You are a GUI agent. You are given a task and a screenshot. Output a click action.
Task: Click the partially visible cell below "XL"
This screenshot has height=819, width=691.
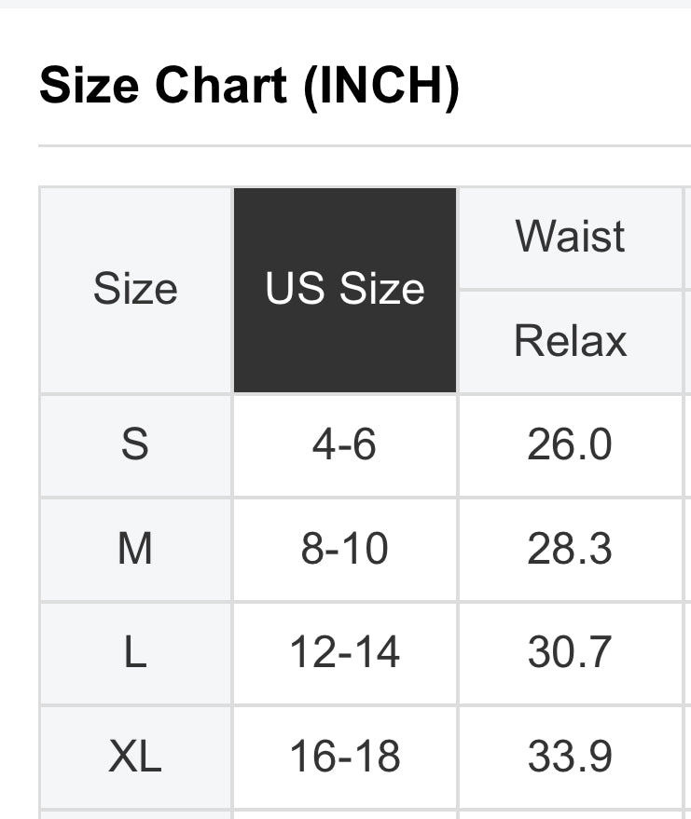135,813
